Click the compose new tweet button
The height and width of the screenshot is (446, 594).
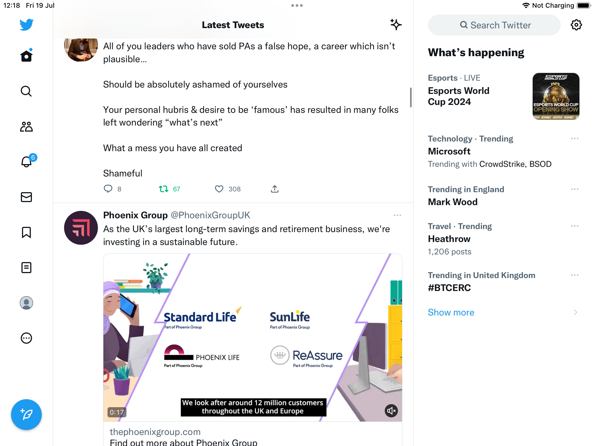click(26, 415)
